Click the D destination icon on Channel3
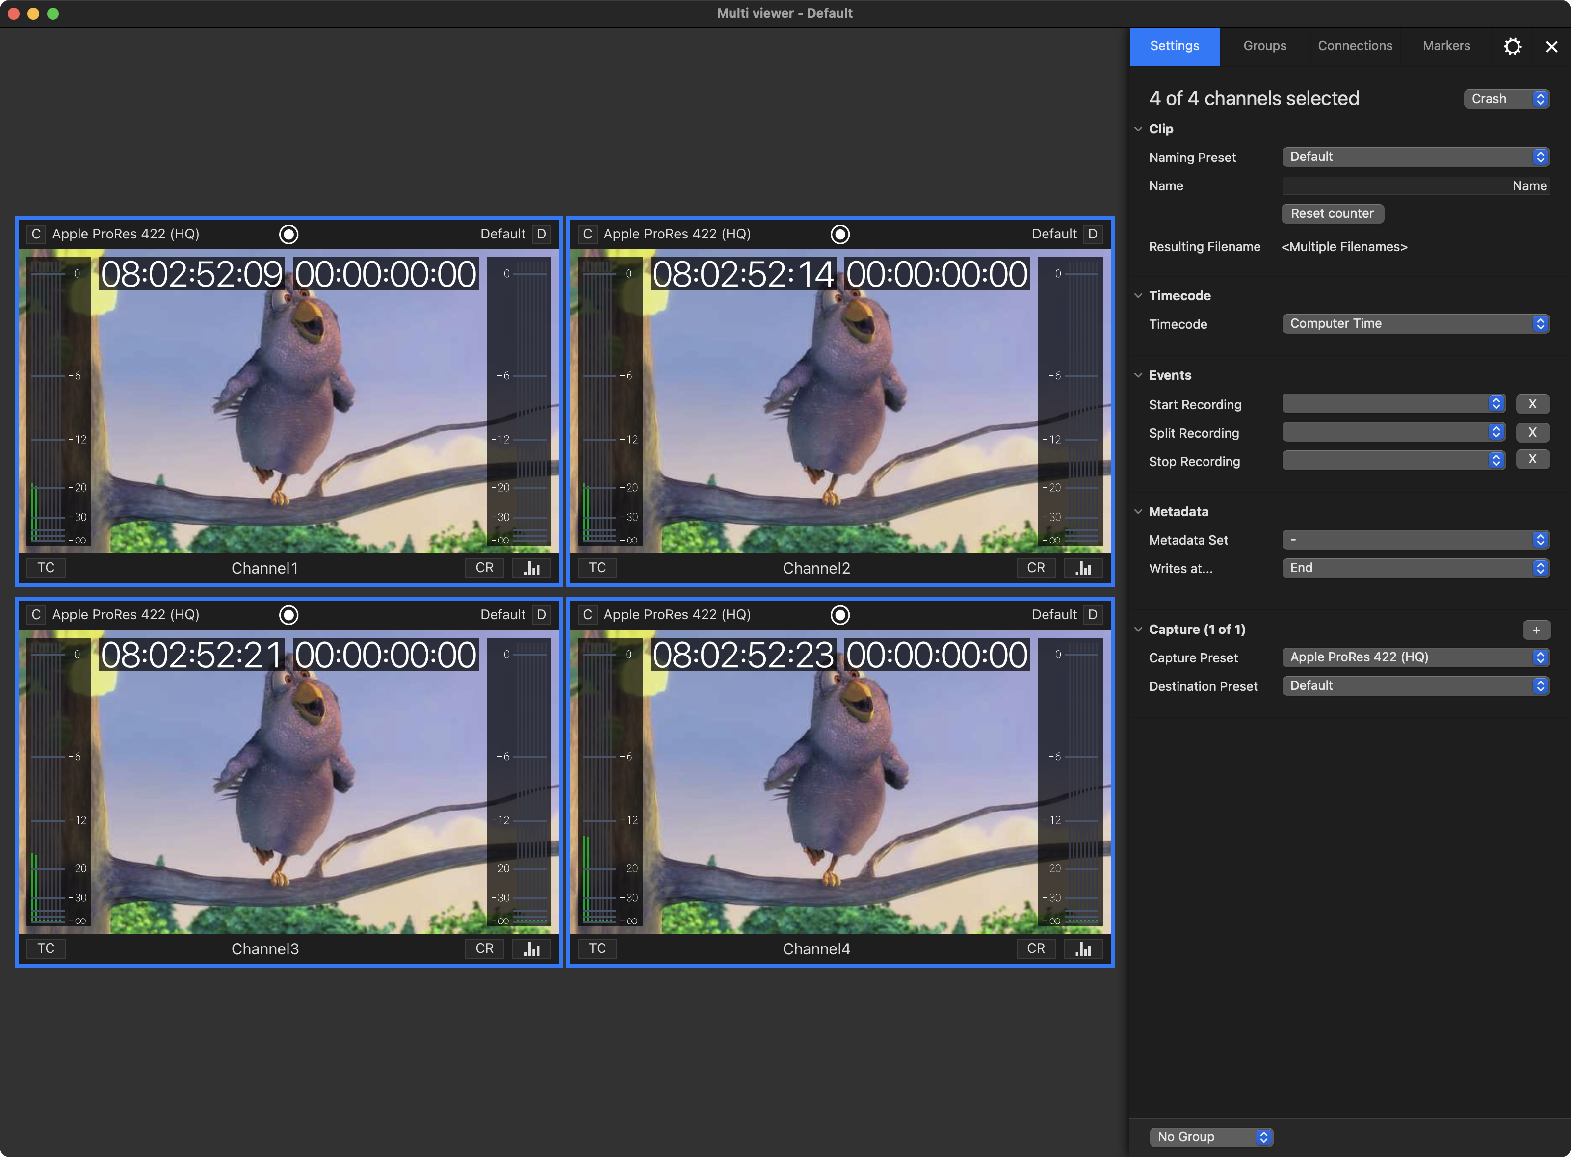 point(541,615)
